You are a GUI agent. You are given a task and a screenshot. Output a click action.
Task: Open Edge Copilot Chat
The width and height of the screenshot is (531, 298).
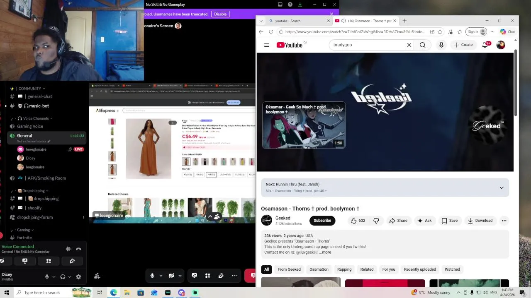[x=507, y=32]
